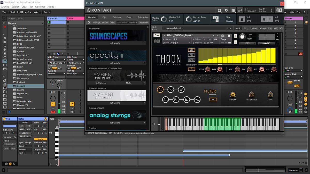Toggle Kontakt instrument Mute M button

pyautogui.click(x=235, y=43)
